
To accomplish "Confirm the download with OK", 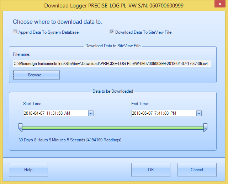I will coord(151,170).
